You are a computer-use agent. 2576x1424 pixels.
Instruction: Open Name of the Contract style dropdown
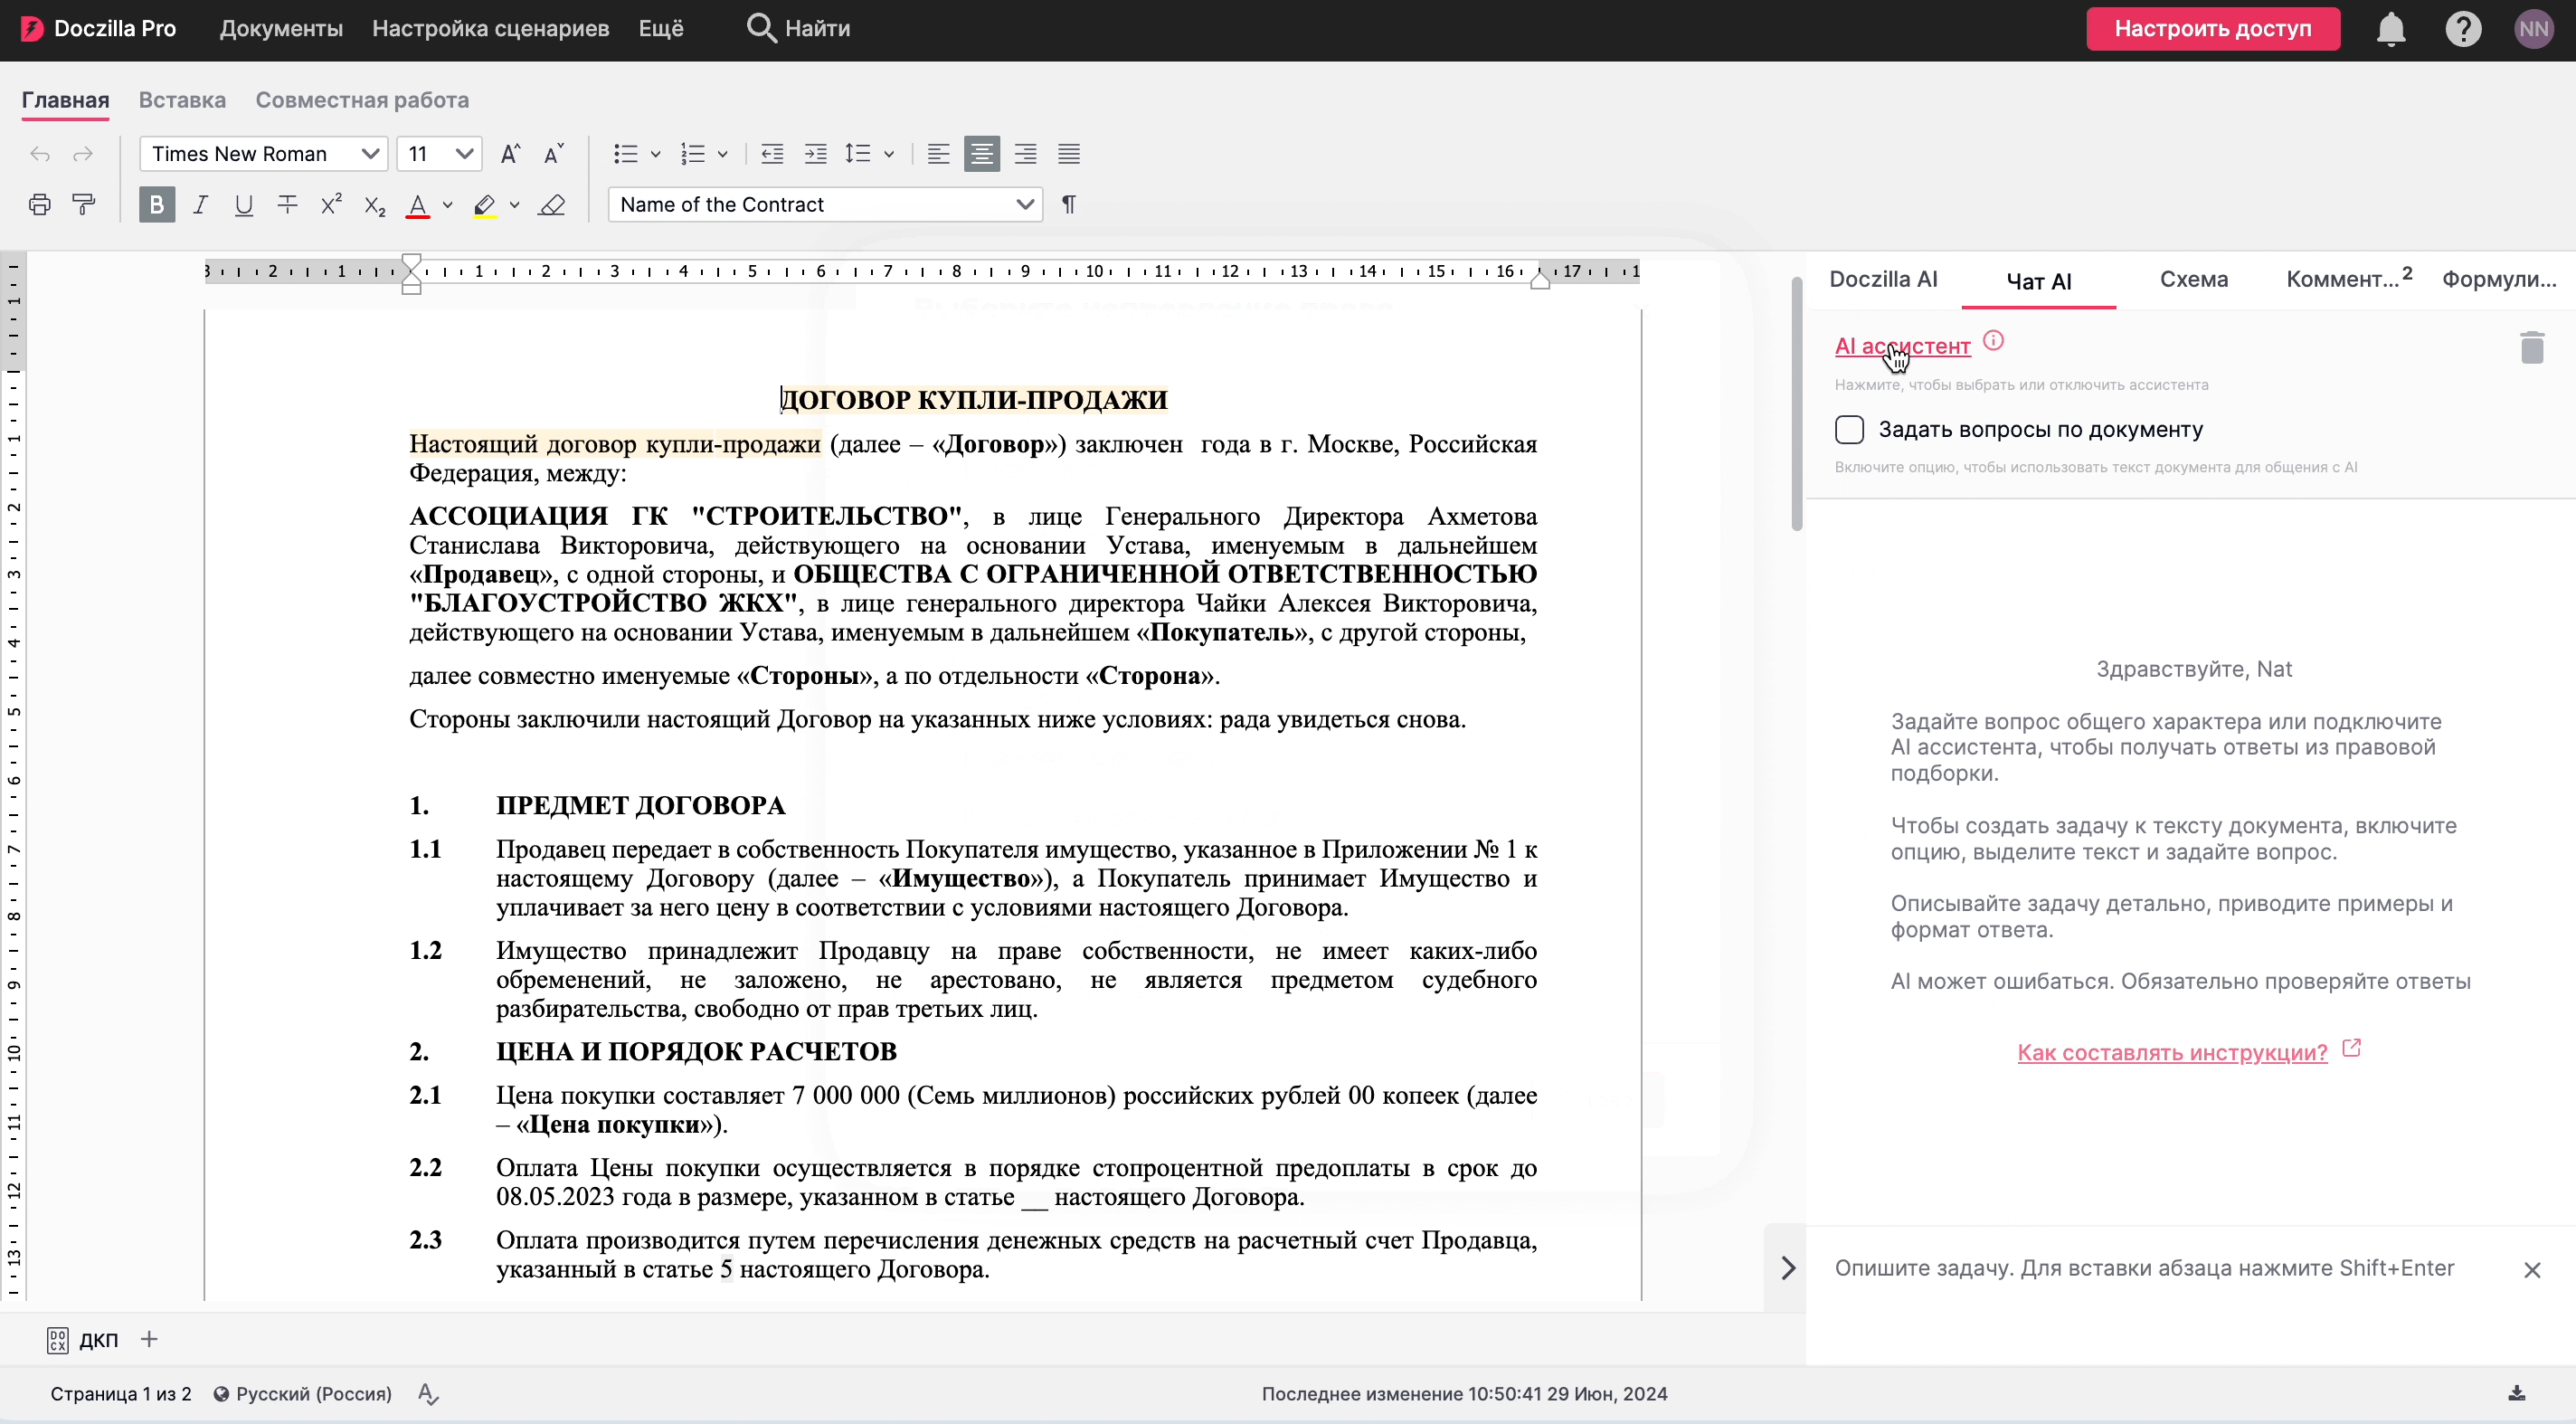pos(826,205)
